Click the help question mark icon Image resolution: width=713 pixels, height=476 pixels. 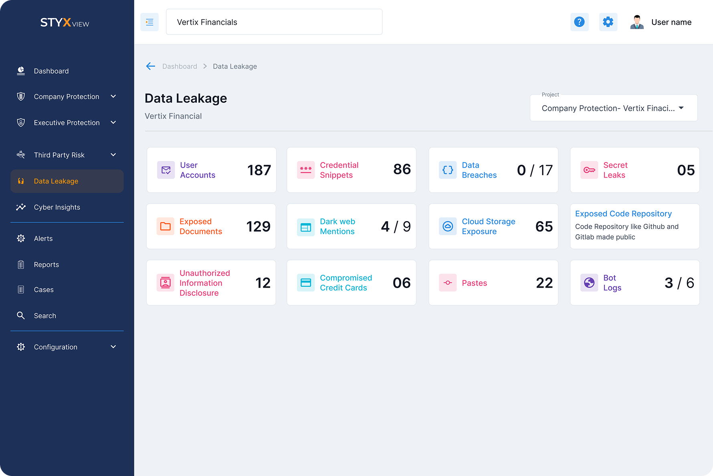579,22
